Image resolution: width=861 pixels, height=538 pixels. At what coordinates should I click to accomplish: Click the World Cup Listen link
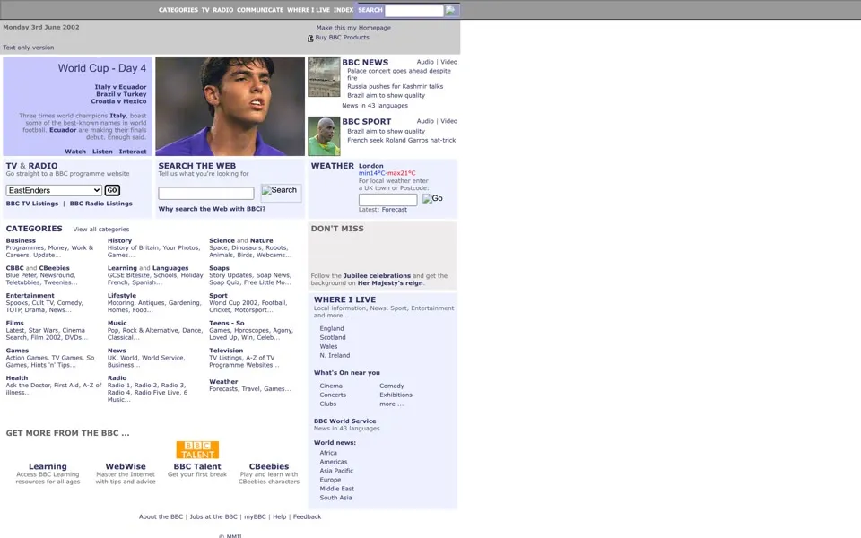pos(102,152)
